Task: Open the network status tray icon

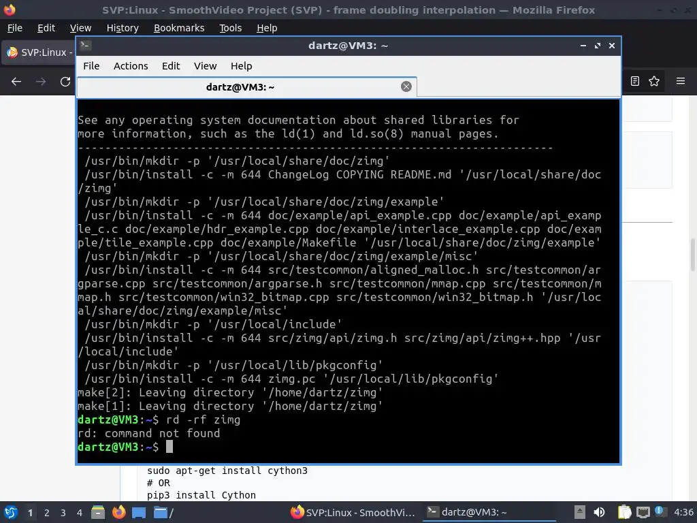Action: pyautogui.click(x=643, y=512)
